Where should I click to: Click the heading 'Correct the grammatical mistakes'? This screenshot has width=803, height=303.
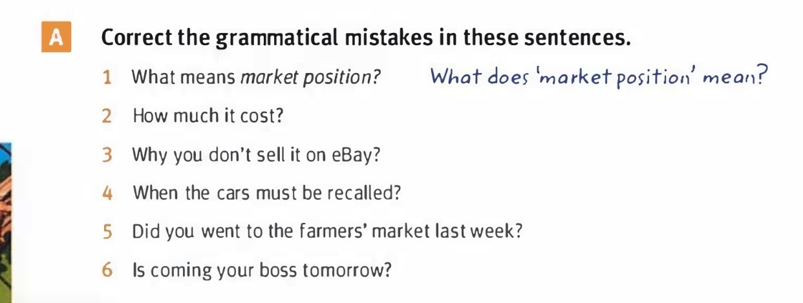coord(366,39)
